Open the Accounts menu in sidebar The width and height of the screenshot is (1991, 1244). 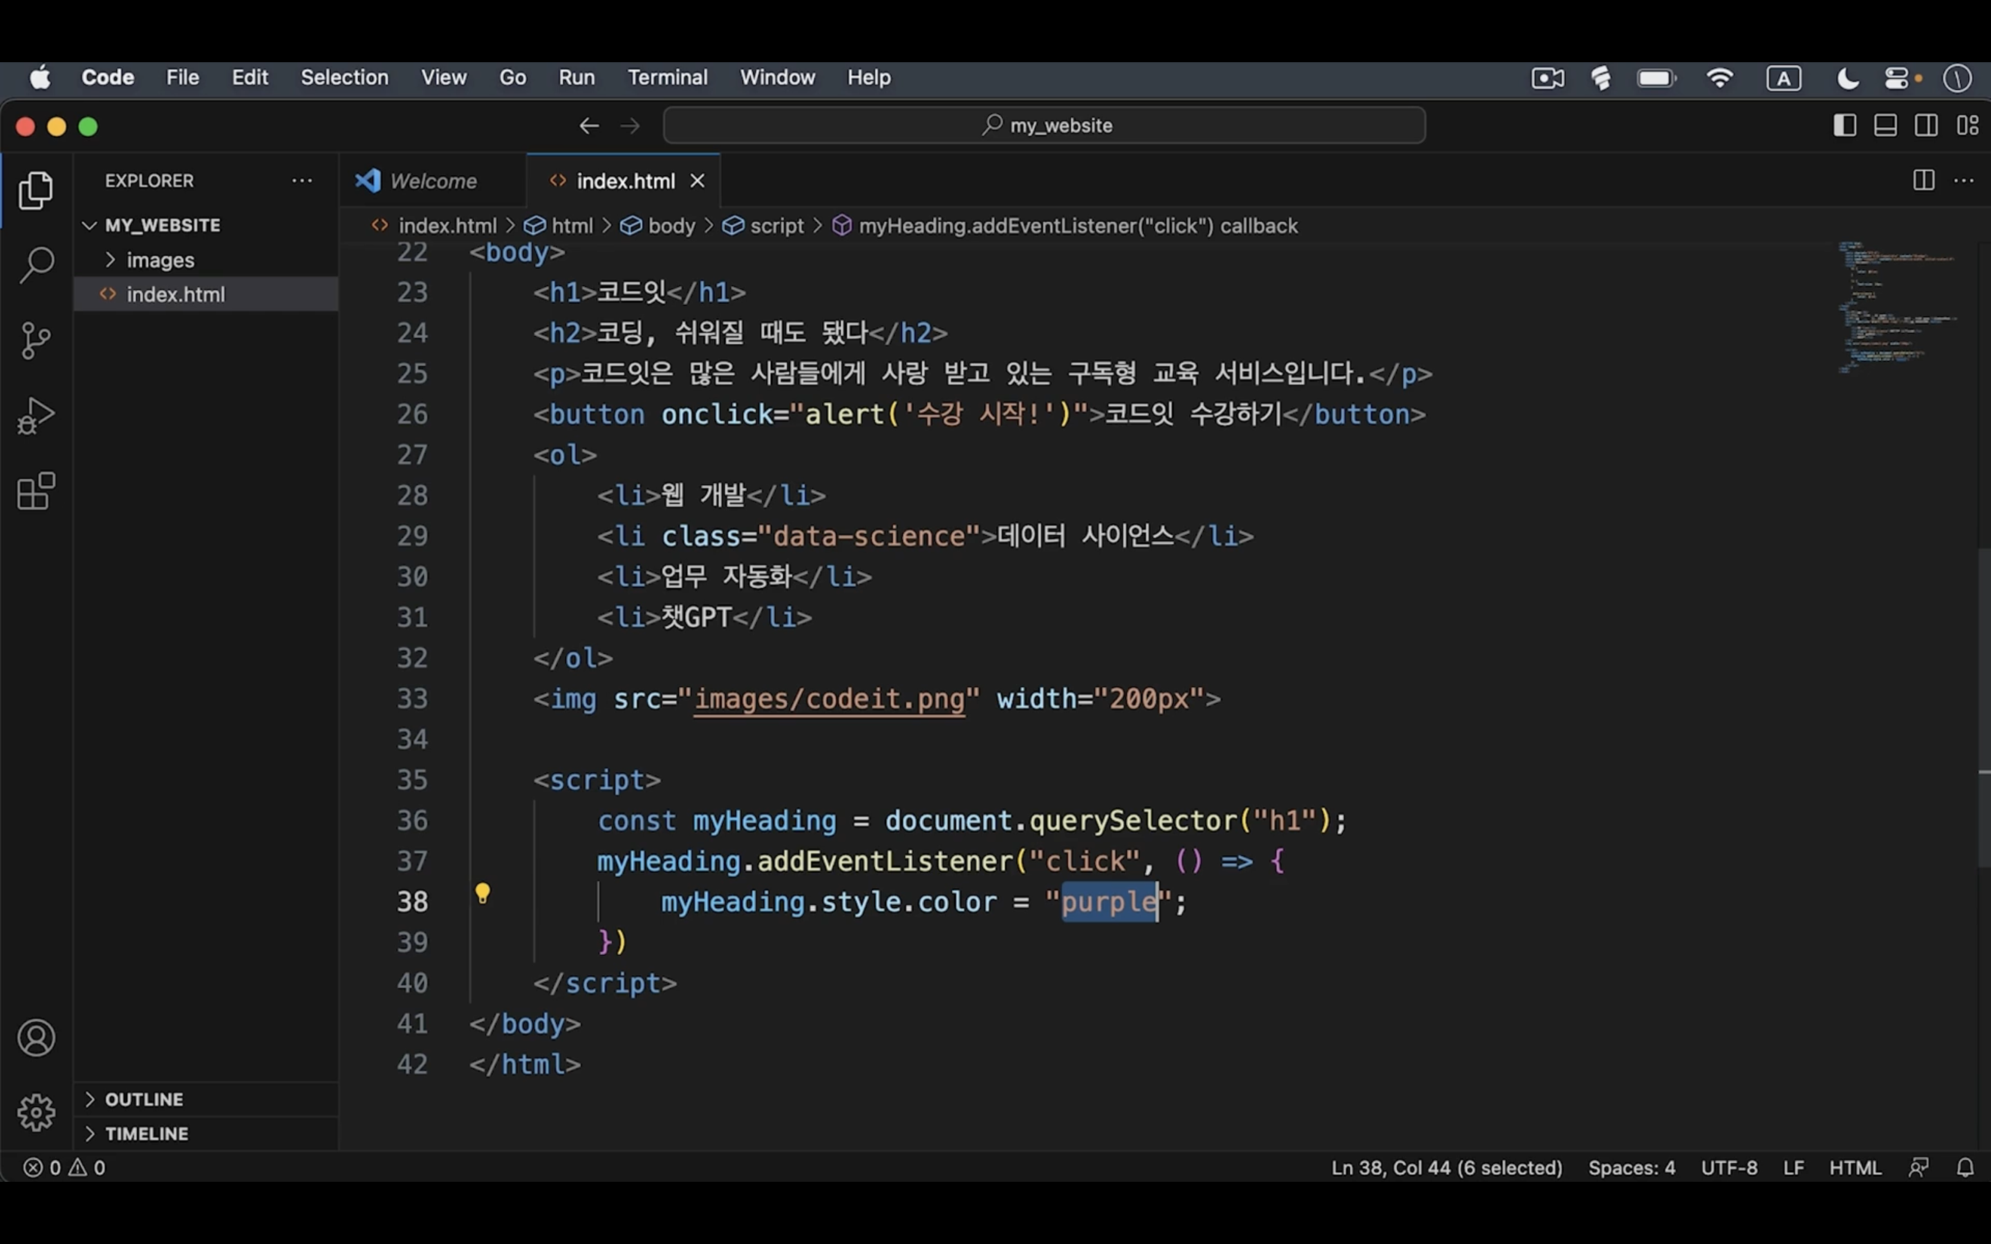(36, 1037)
